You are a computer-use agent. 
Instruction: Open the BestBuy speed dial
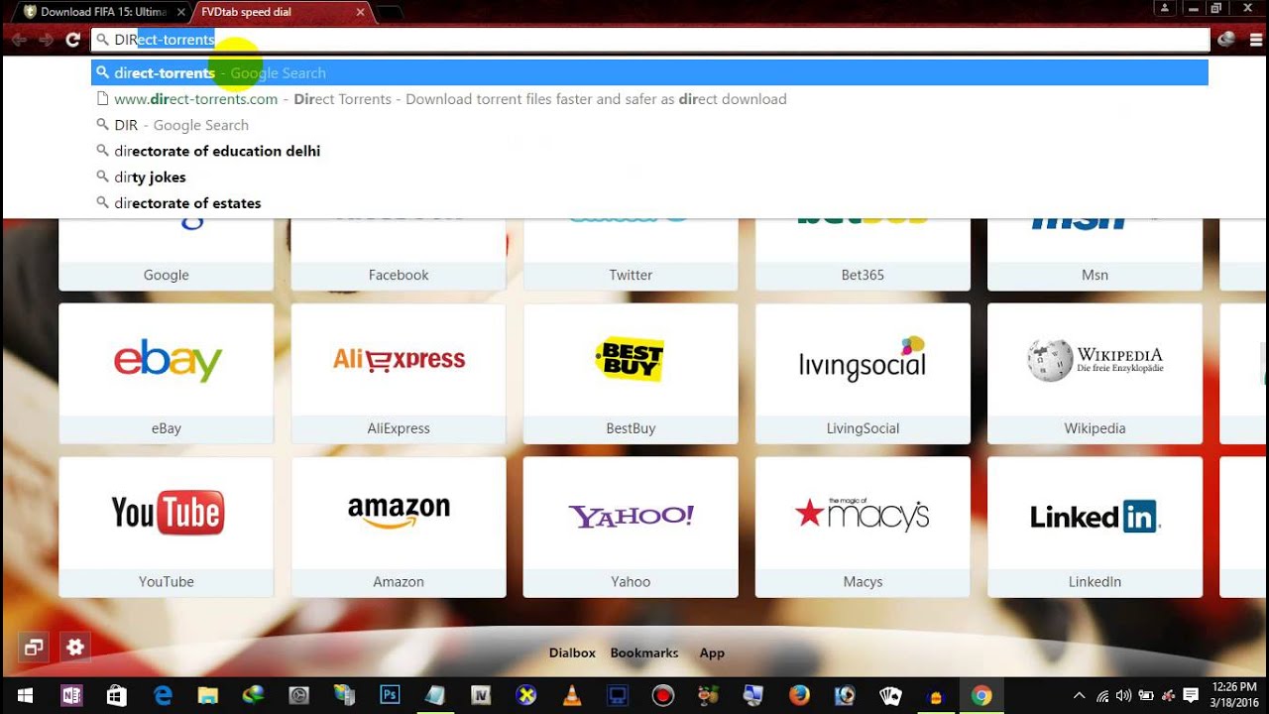pyautogui.click(x=631, y=373)
